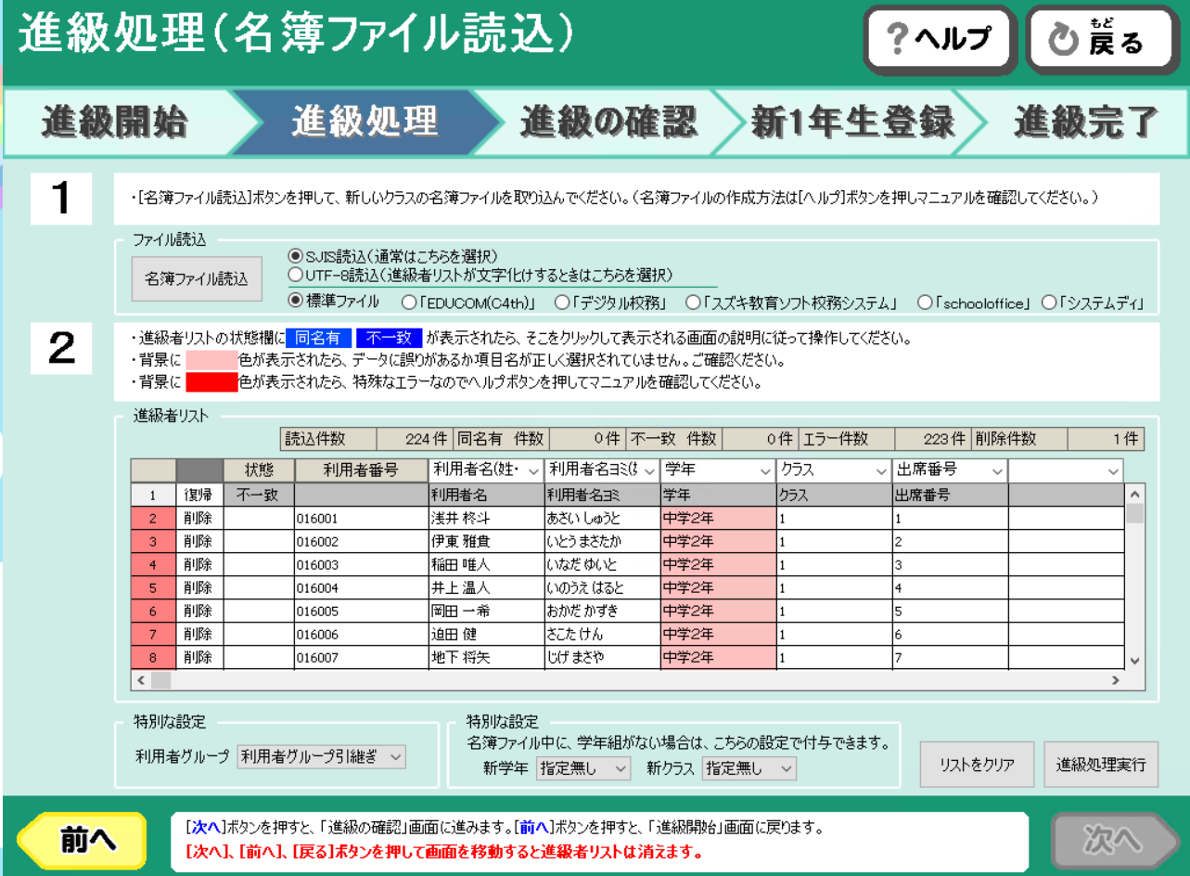
Task: Open 新学年 指定無し dropdown
Action: 583,768
